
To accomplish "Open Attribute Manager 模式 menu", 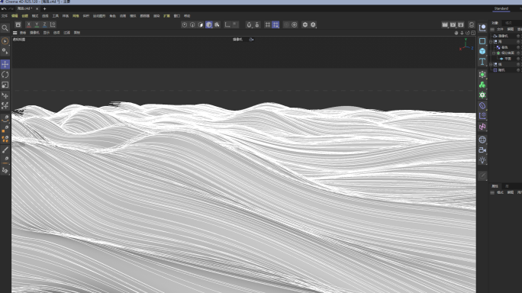I will click(500, 192).
